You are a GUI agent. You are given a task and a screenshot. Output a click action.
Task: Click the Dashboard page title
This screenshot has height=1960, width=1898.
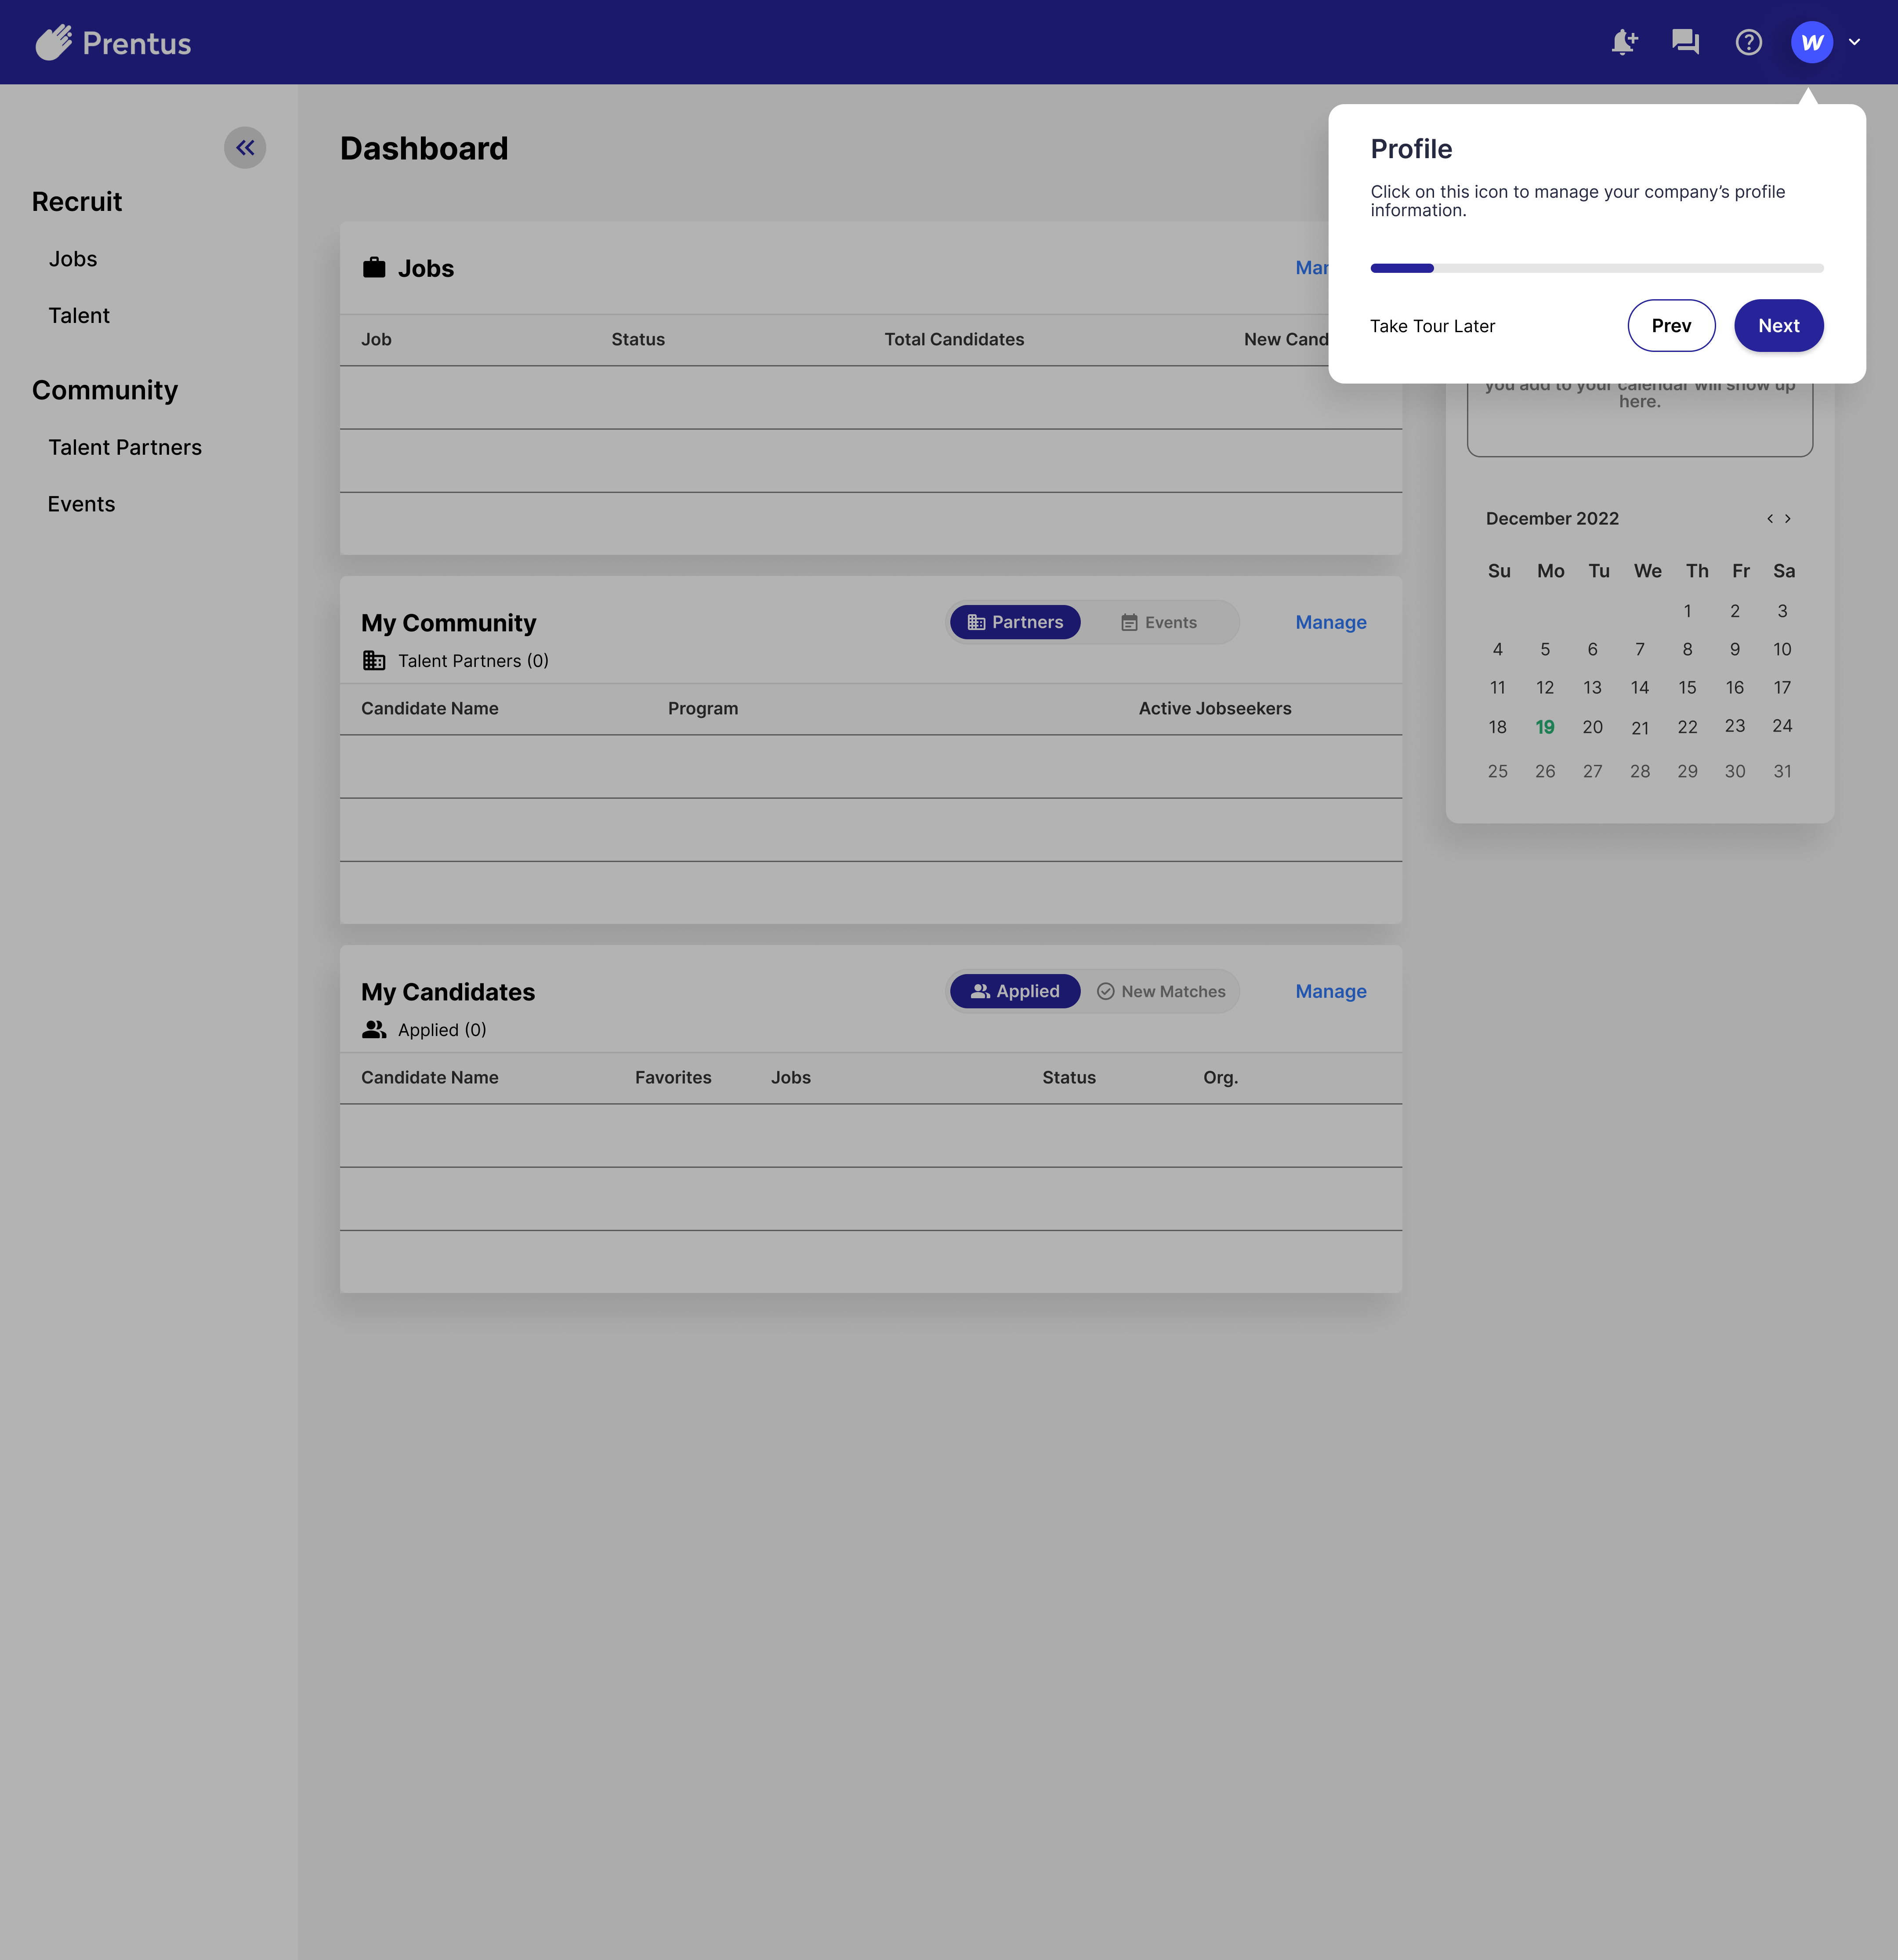(424, 149)
